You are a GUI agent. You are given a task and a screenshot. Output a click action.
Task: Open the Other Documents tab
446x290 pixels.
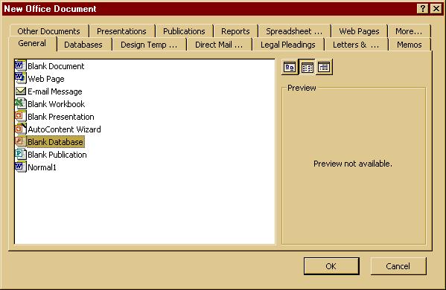[48, 31]
